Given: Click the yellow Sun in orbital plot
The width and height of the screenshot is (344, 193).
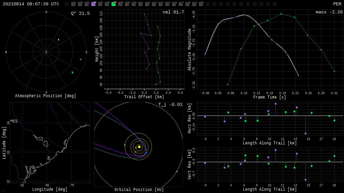Looking at the screenshot, I should pyautogui.click(x=139, y=147).
